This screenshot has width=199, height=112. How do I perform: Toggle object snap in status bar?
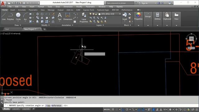click(x=143, y=110)
